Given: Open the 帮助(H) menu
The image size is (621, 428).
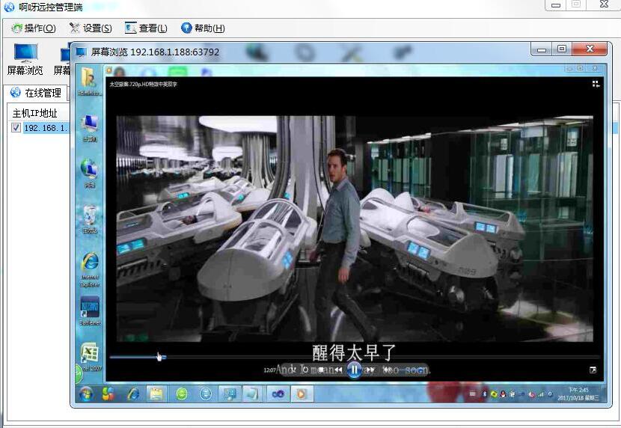Looking at the screenshot, I should 203,28.
